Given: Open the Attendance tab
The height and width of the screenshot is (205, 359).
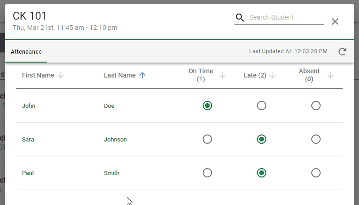Looking at the screenshot, I should click(x=26, y=52).
